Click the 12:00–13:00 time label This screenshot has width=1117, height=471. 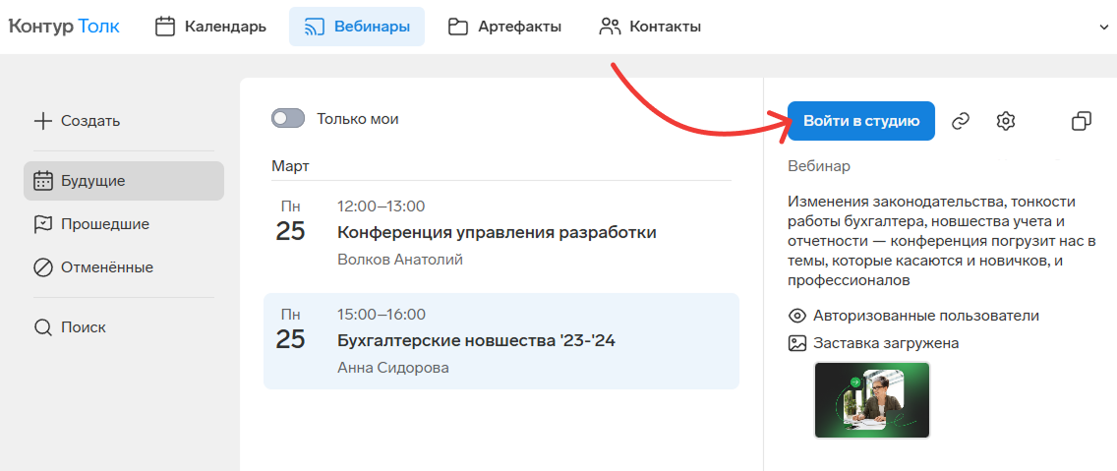click(382, 206)
